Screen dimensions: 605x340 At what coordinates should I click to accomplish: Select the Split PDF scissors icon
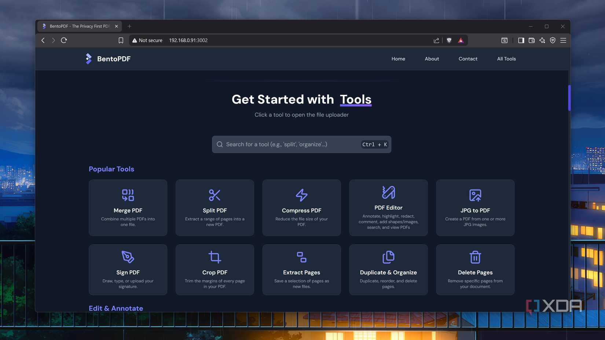coord(214,195)
